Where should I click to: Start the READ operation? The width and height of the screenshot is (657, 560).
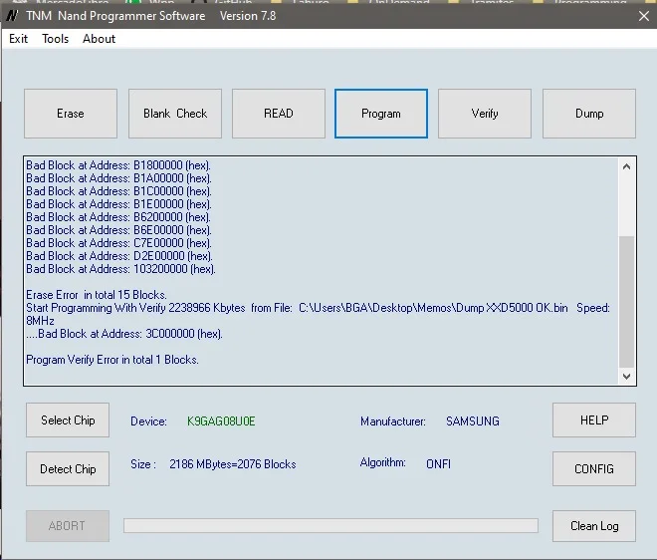[279, 114]
